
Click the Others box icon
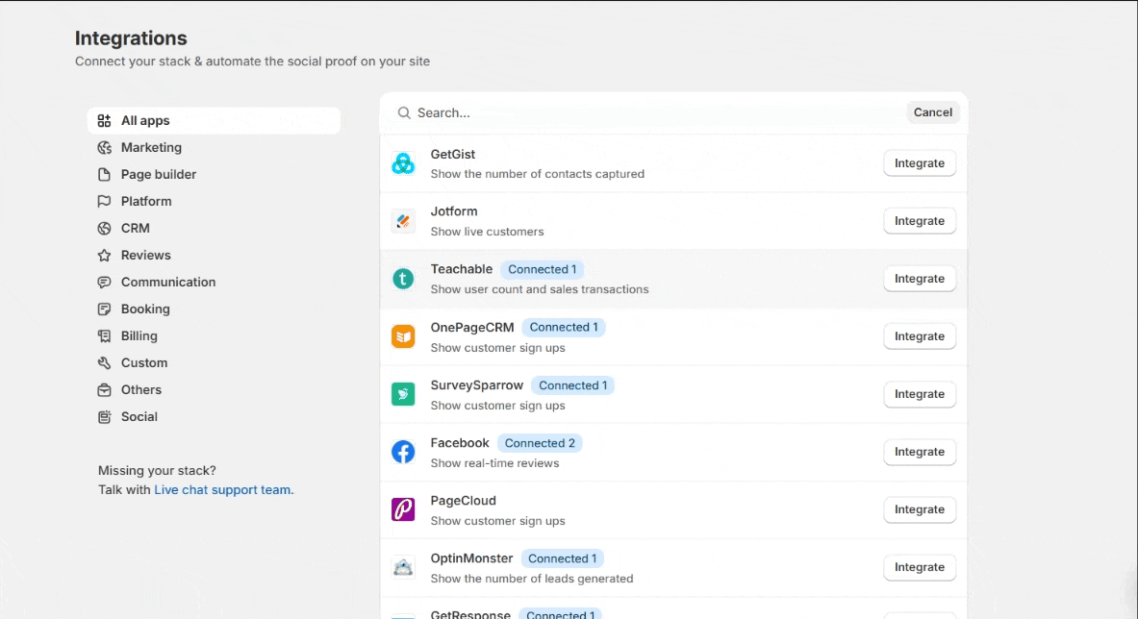click(105, 390)
